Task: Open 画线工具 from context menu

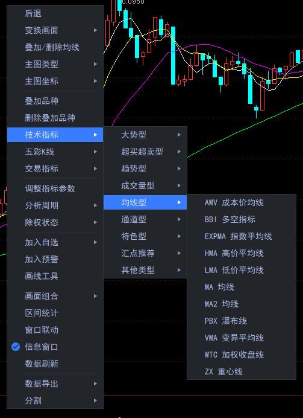Action: [55, 276]
